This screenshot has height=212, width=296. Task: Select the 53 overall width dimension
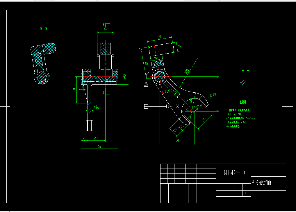tap(100, 146)
